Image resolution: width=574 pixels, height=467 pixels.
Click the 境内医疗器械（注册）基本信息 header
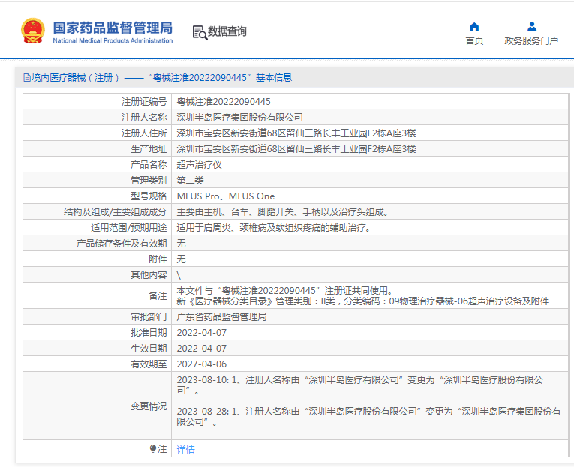click(x=158, y=77)
